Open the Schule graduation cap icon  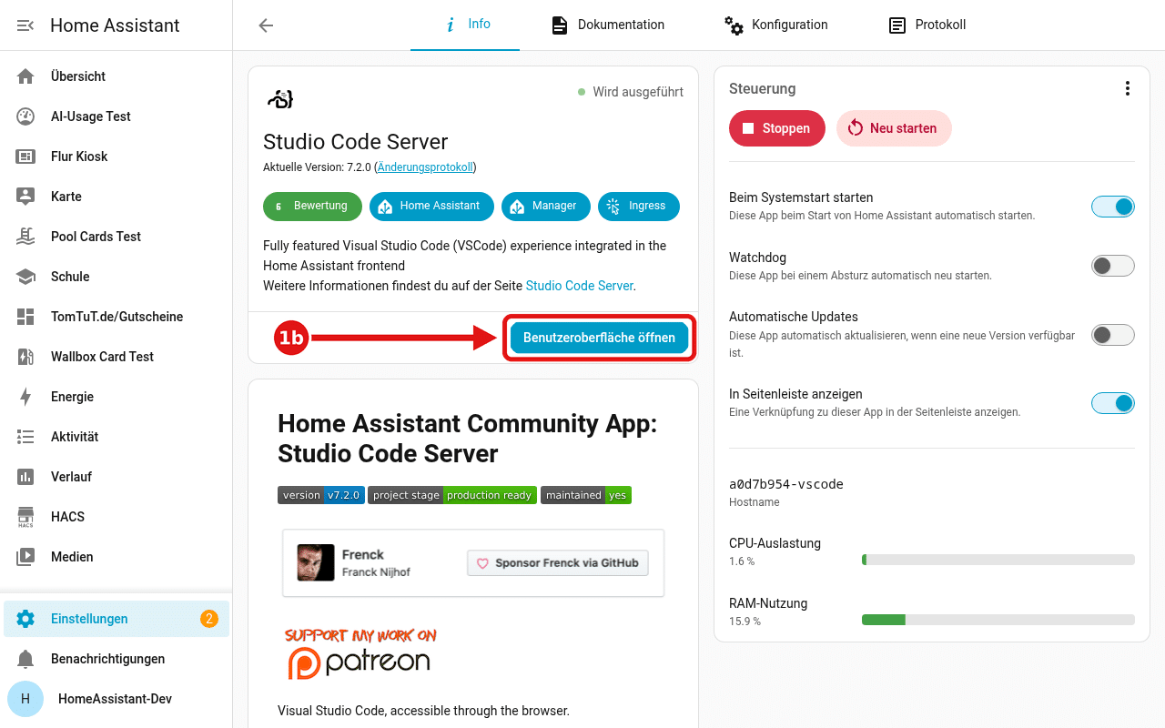tap(25, 277)
